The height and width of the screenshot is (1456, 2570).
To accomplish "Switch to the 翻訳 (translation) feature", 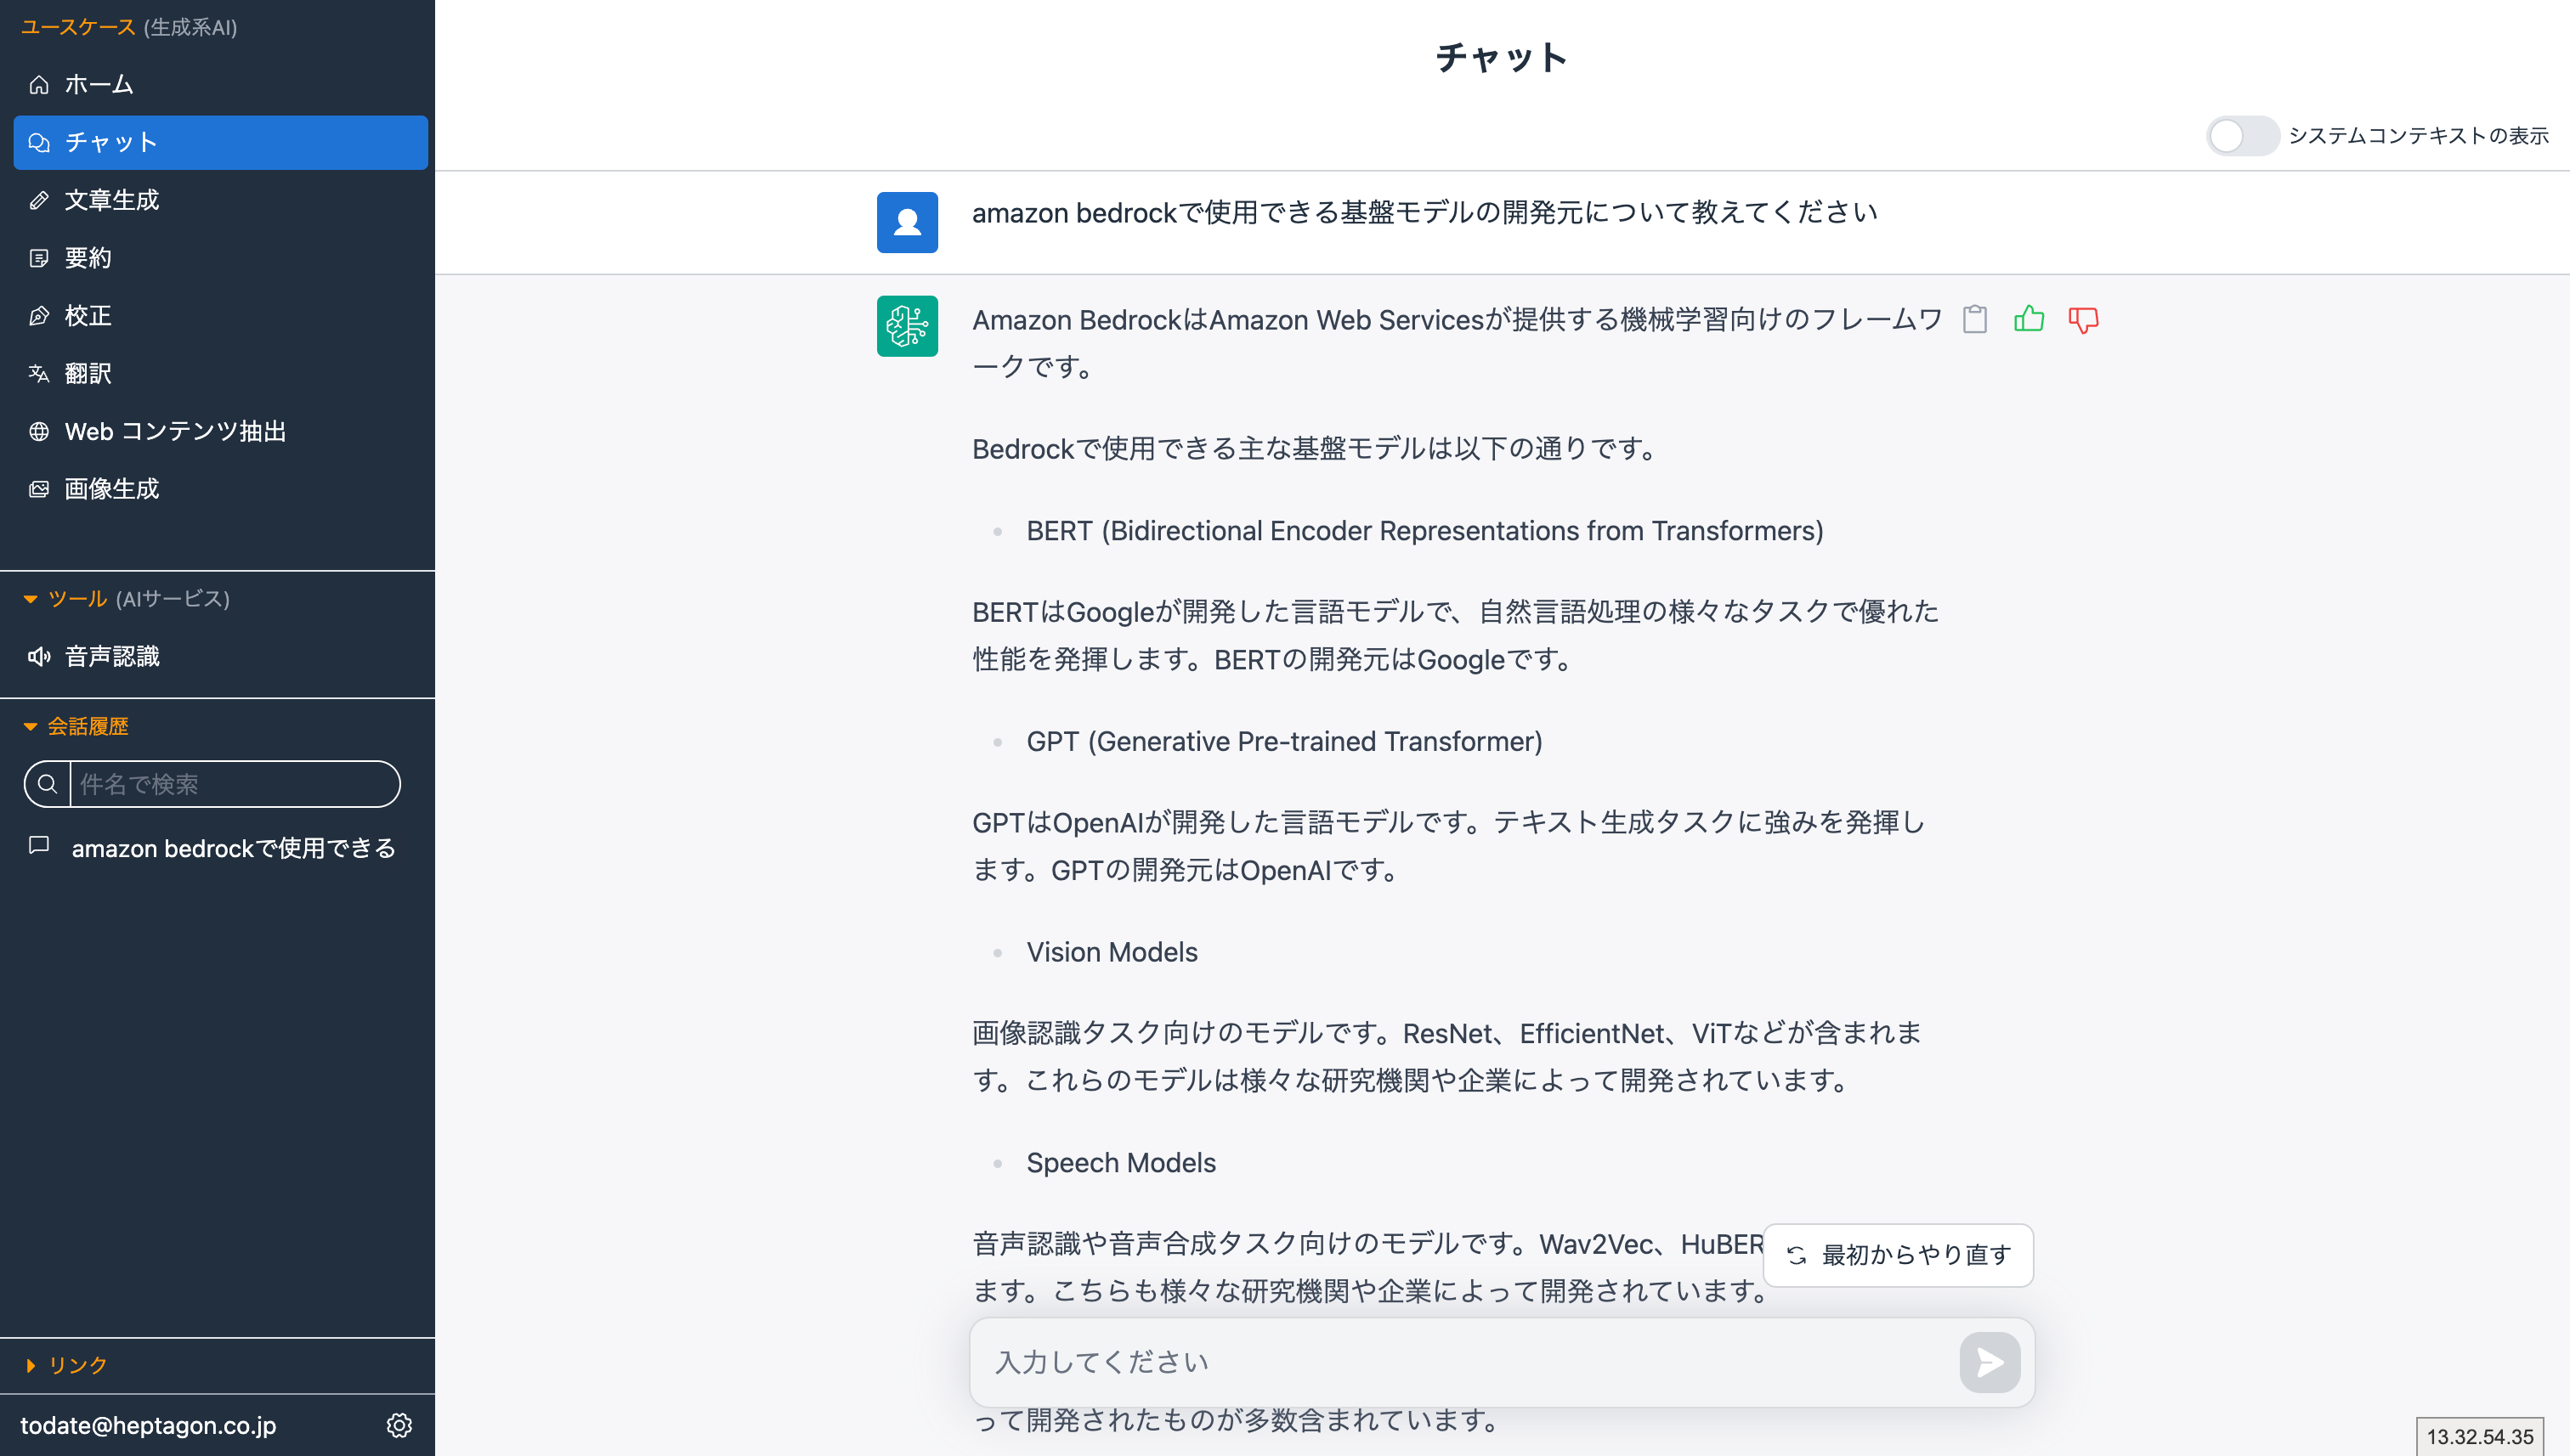I will (x=90, y=373).
